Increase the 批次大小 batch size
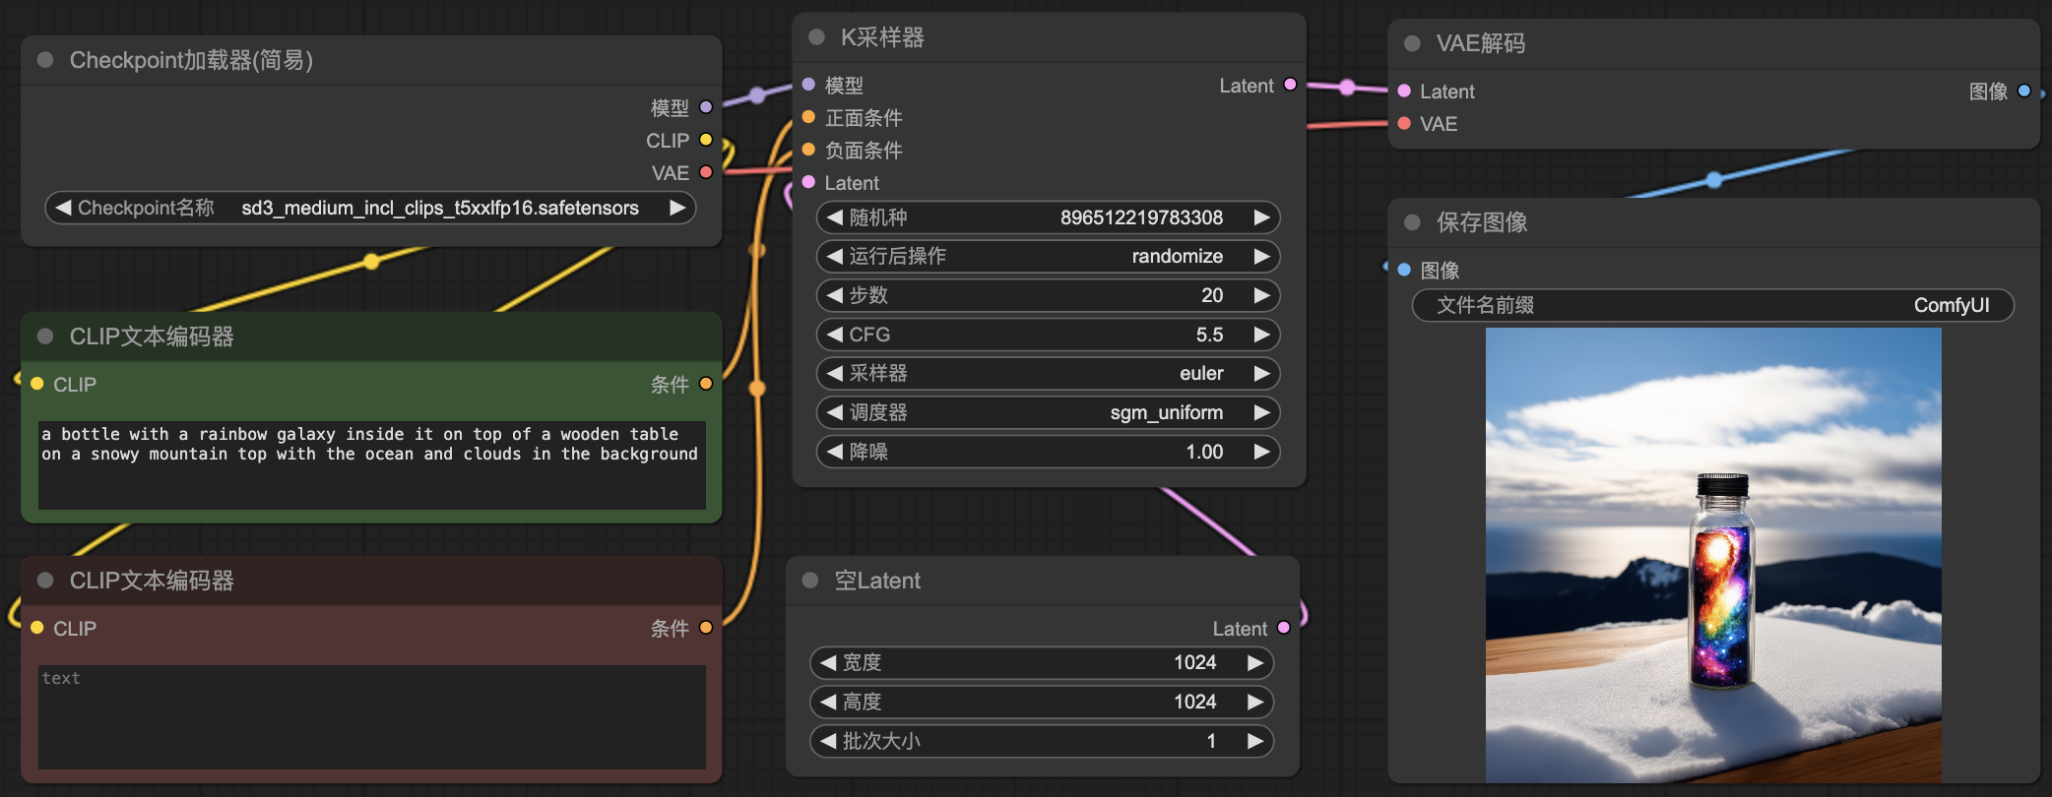The image size is (2052, 797). click(1255, 741)
